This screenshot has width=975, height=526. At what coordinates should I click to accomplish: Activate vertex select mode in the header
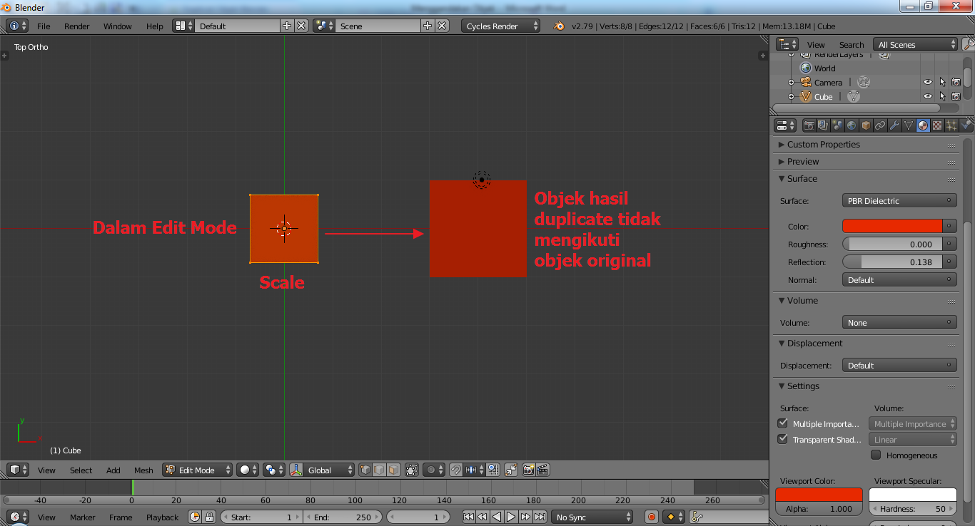point(364,470)
